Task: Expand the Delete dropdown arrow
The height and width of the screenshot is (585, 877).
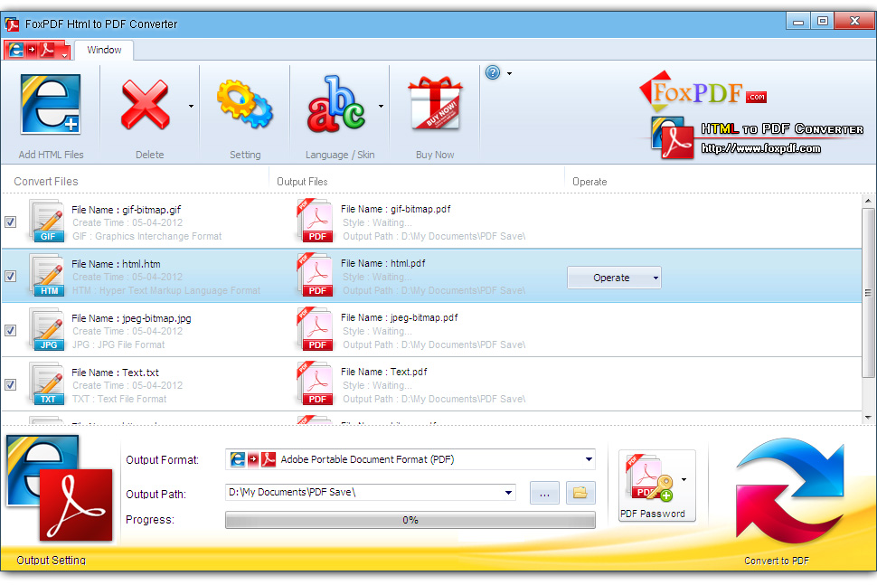Action: coord(192,106)
